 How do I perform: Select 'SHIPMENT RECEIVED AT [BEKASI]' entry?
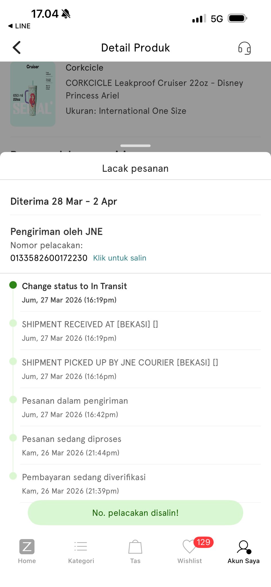[x=90, y=324]
